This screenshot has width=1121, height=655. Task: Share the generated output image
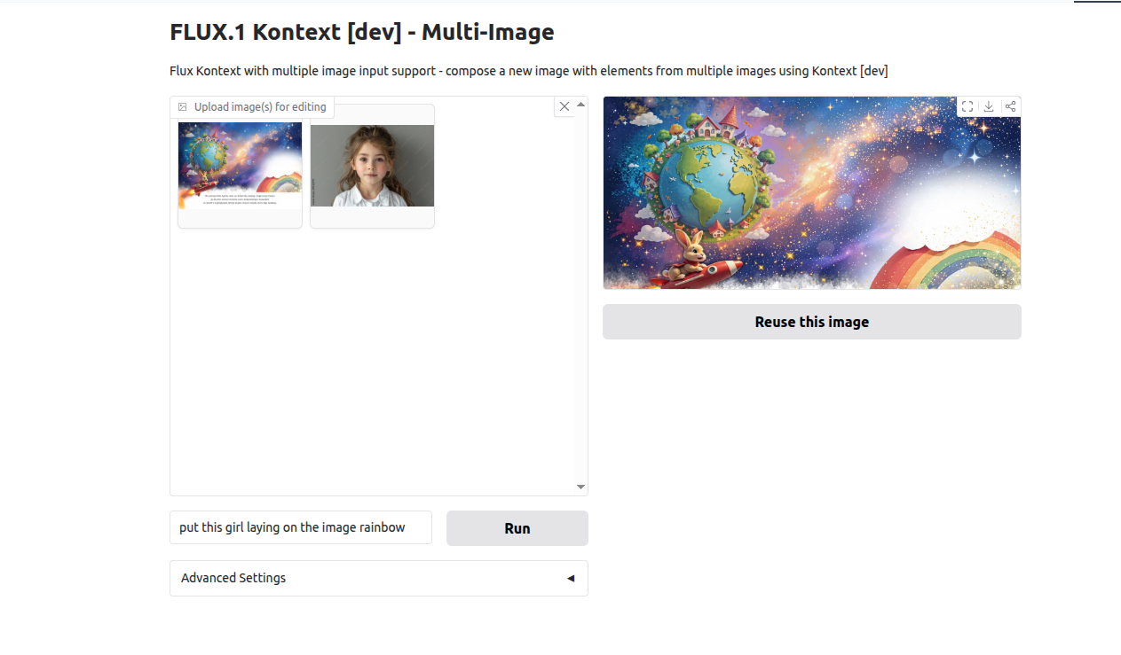coord(1010,106)
